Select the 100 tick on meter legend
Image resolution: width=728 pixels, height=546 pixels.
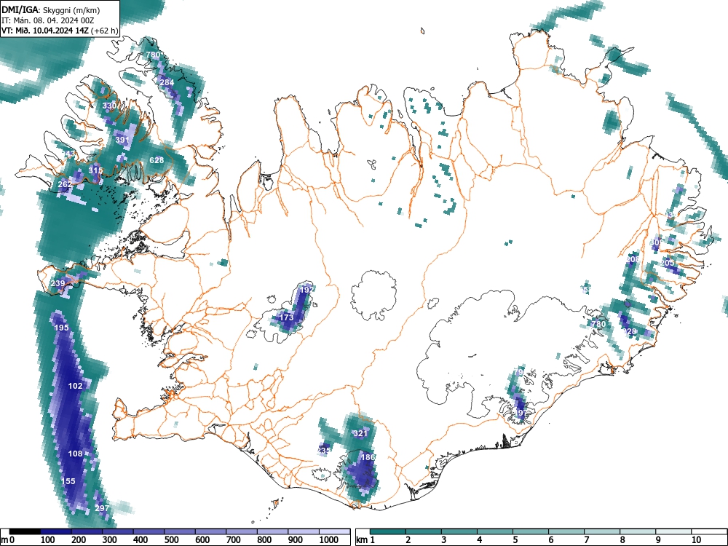[x=48, y=540]
